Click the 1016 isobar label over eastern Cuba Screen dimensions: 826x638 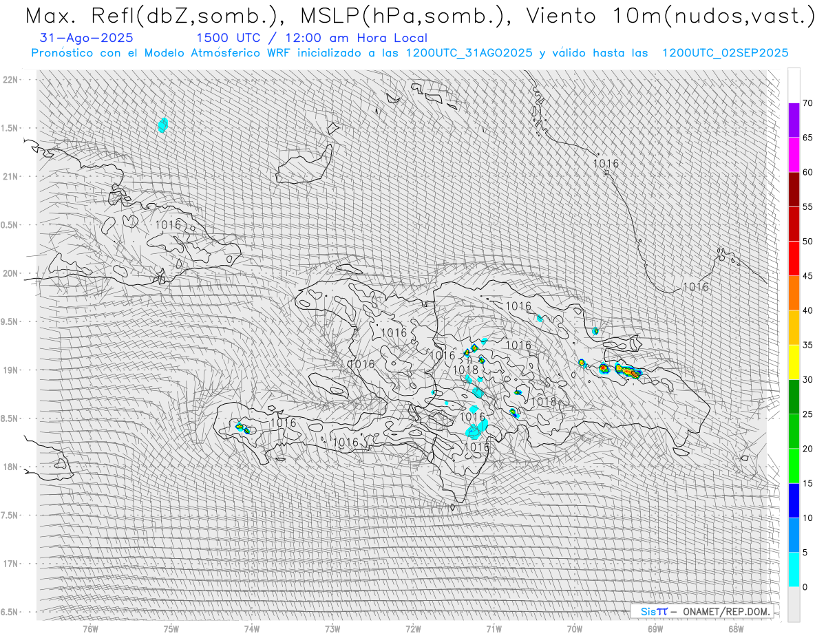[168, 224]
